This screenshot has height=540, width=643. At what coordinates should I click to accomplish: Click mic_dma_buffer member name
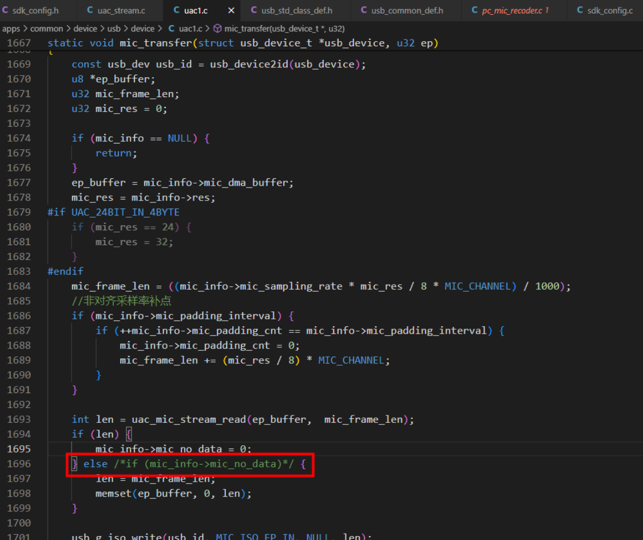pos(246,183)
